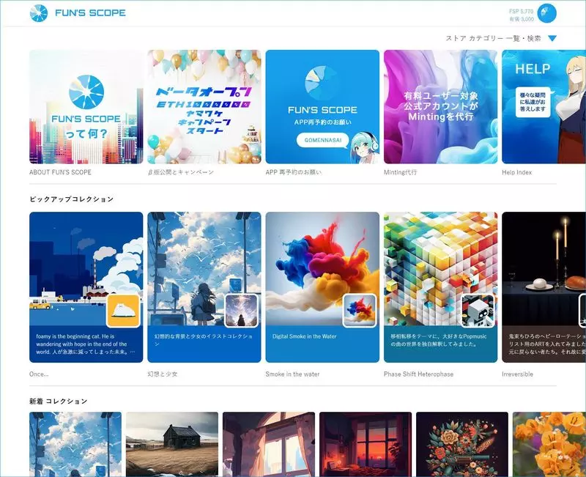Open the user profile avatar icon
This screenshot has height=477, width=586.
click(546, 13)
